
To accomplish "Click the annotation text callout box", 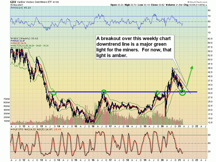I will tap(135, 47).
